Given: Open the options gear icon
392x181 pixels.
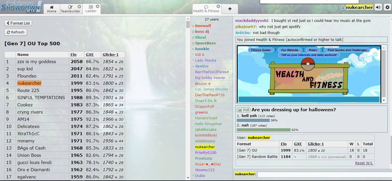Looking at the screenshot, I should (387, 7).
